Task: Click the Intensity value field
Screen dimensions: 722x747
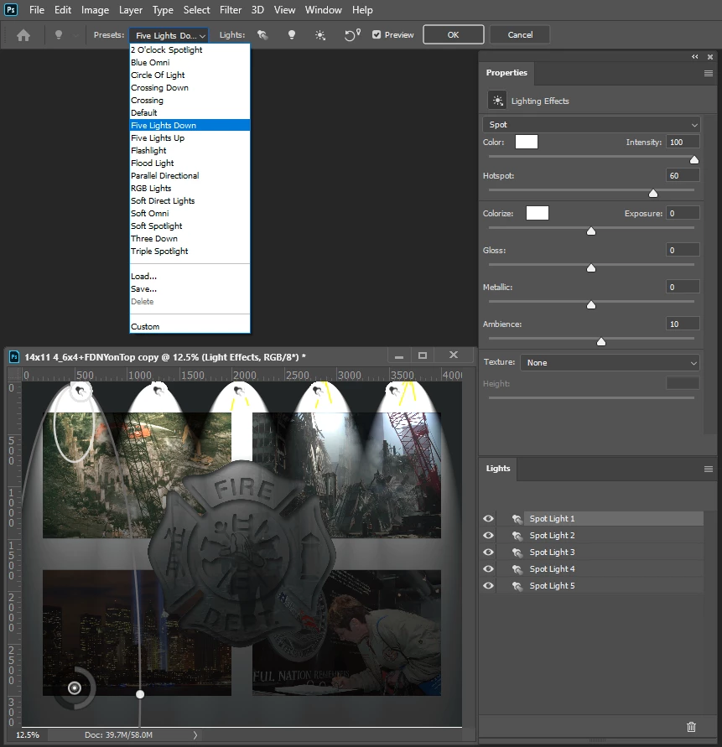Action: tap(683, 142)
